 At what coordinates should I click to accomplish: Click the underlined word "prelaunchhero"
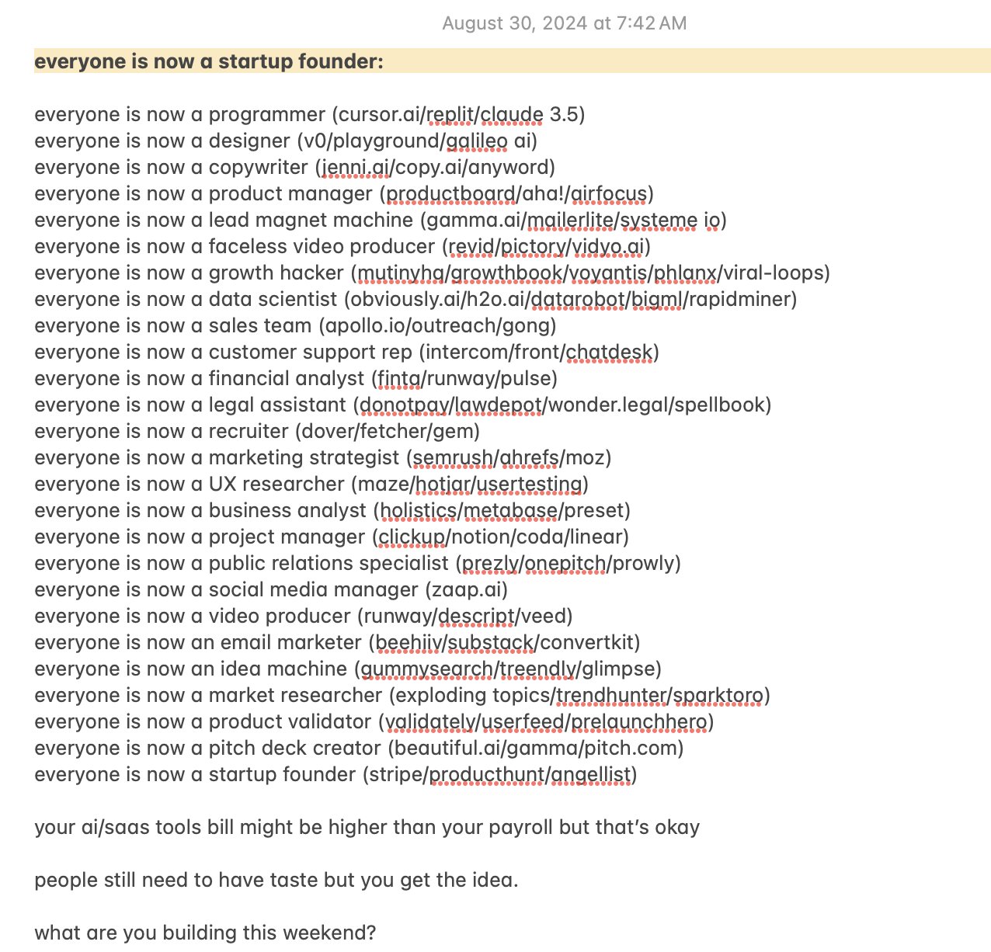click(x=639, y=722)
